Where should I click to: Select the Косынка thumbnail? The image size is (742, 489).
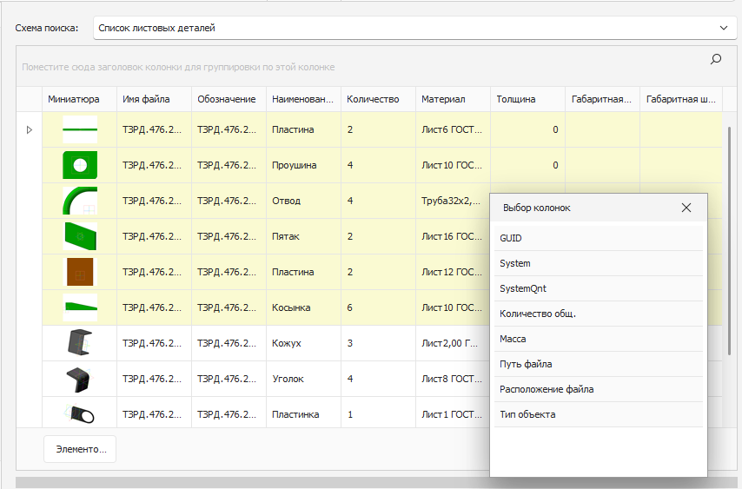(80, 307)
